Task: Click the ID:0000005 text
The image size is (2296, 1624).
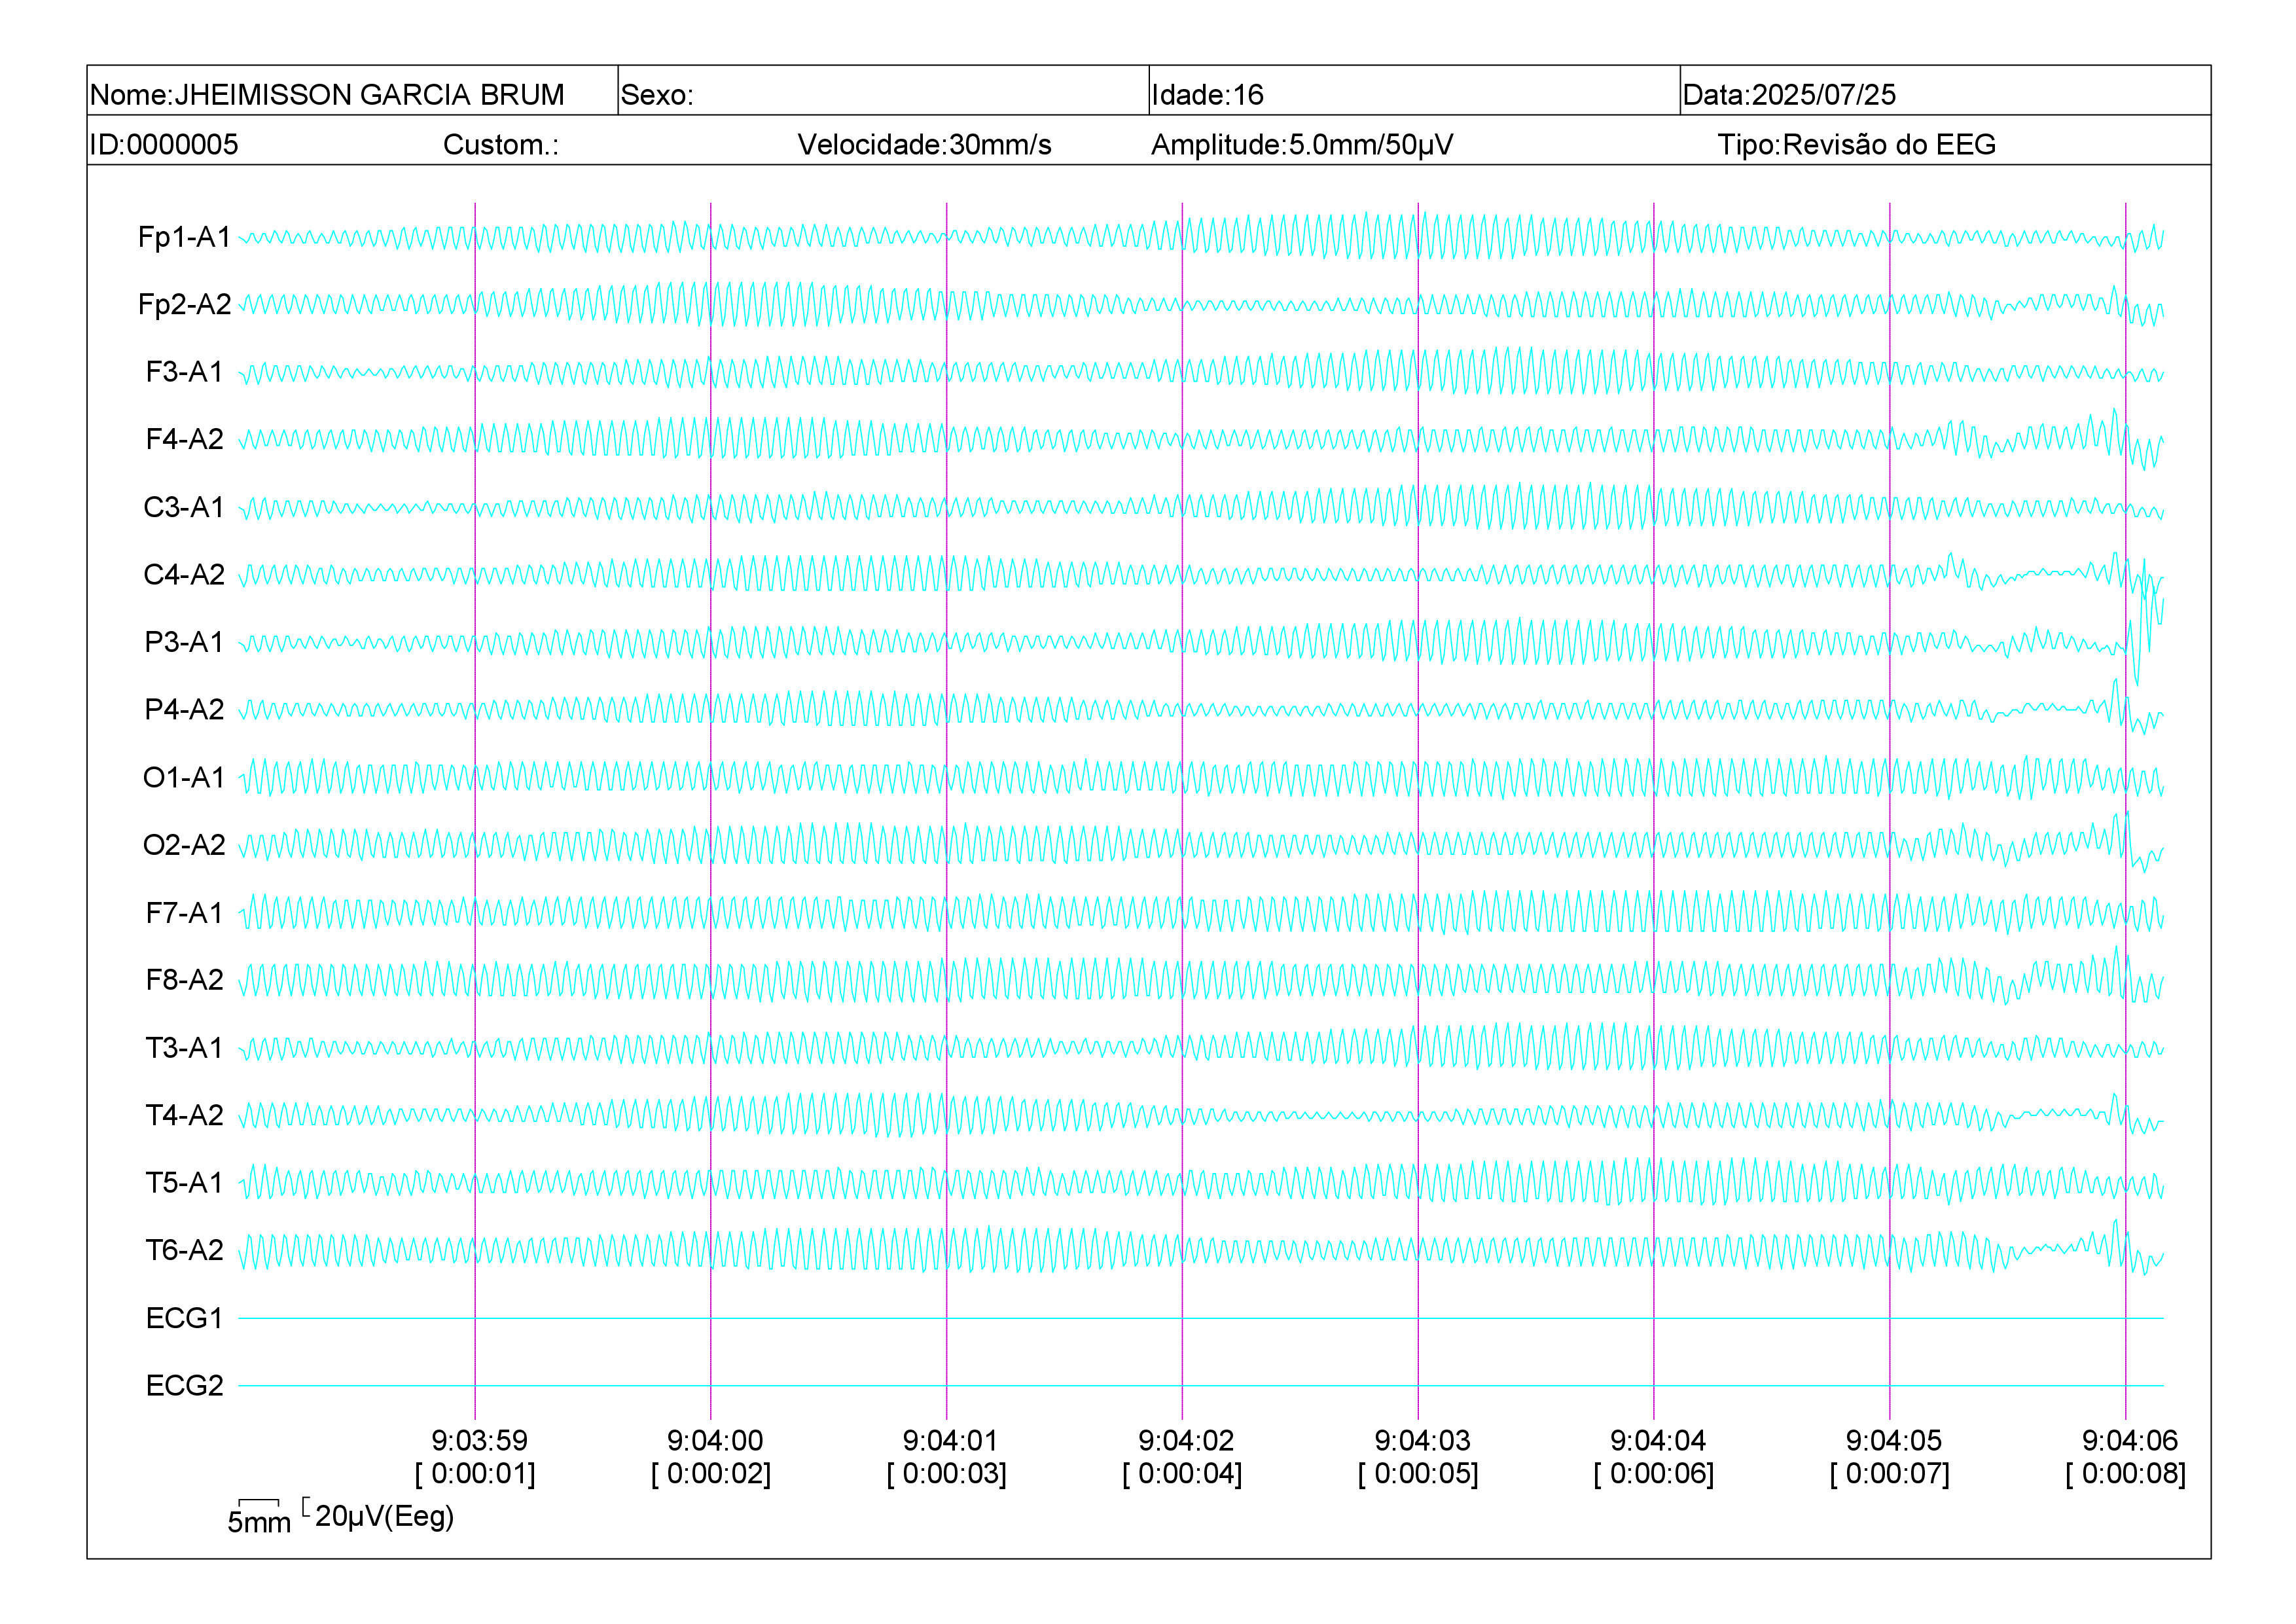Action: coord(164,145)
